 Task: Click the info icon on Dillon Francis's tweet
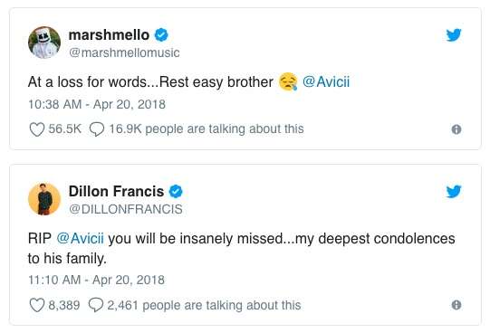(x=456, y=305)
